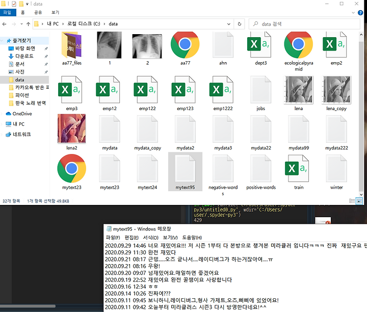Go back with the back arrow
This screenshot has height=312, width=367.
tap(4, 24)
